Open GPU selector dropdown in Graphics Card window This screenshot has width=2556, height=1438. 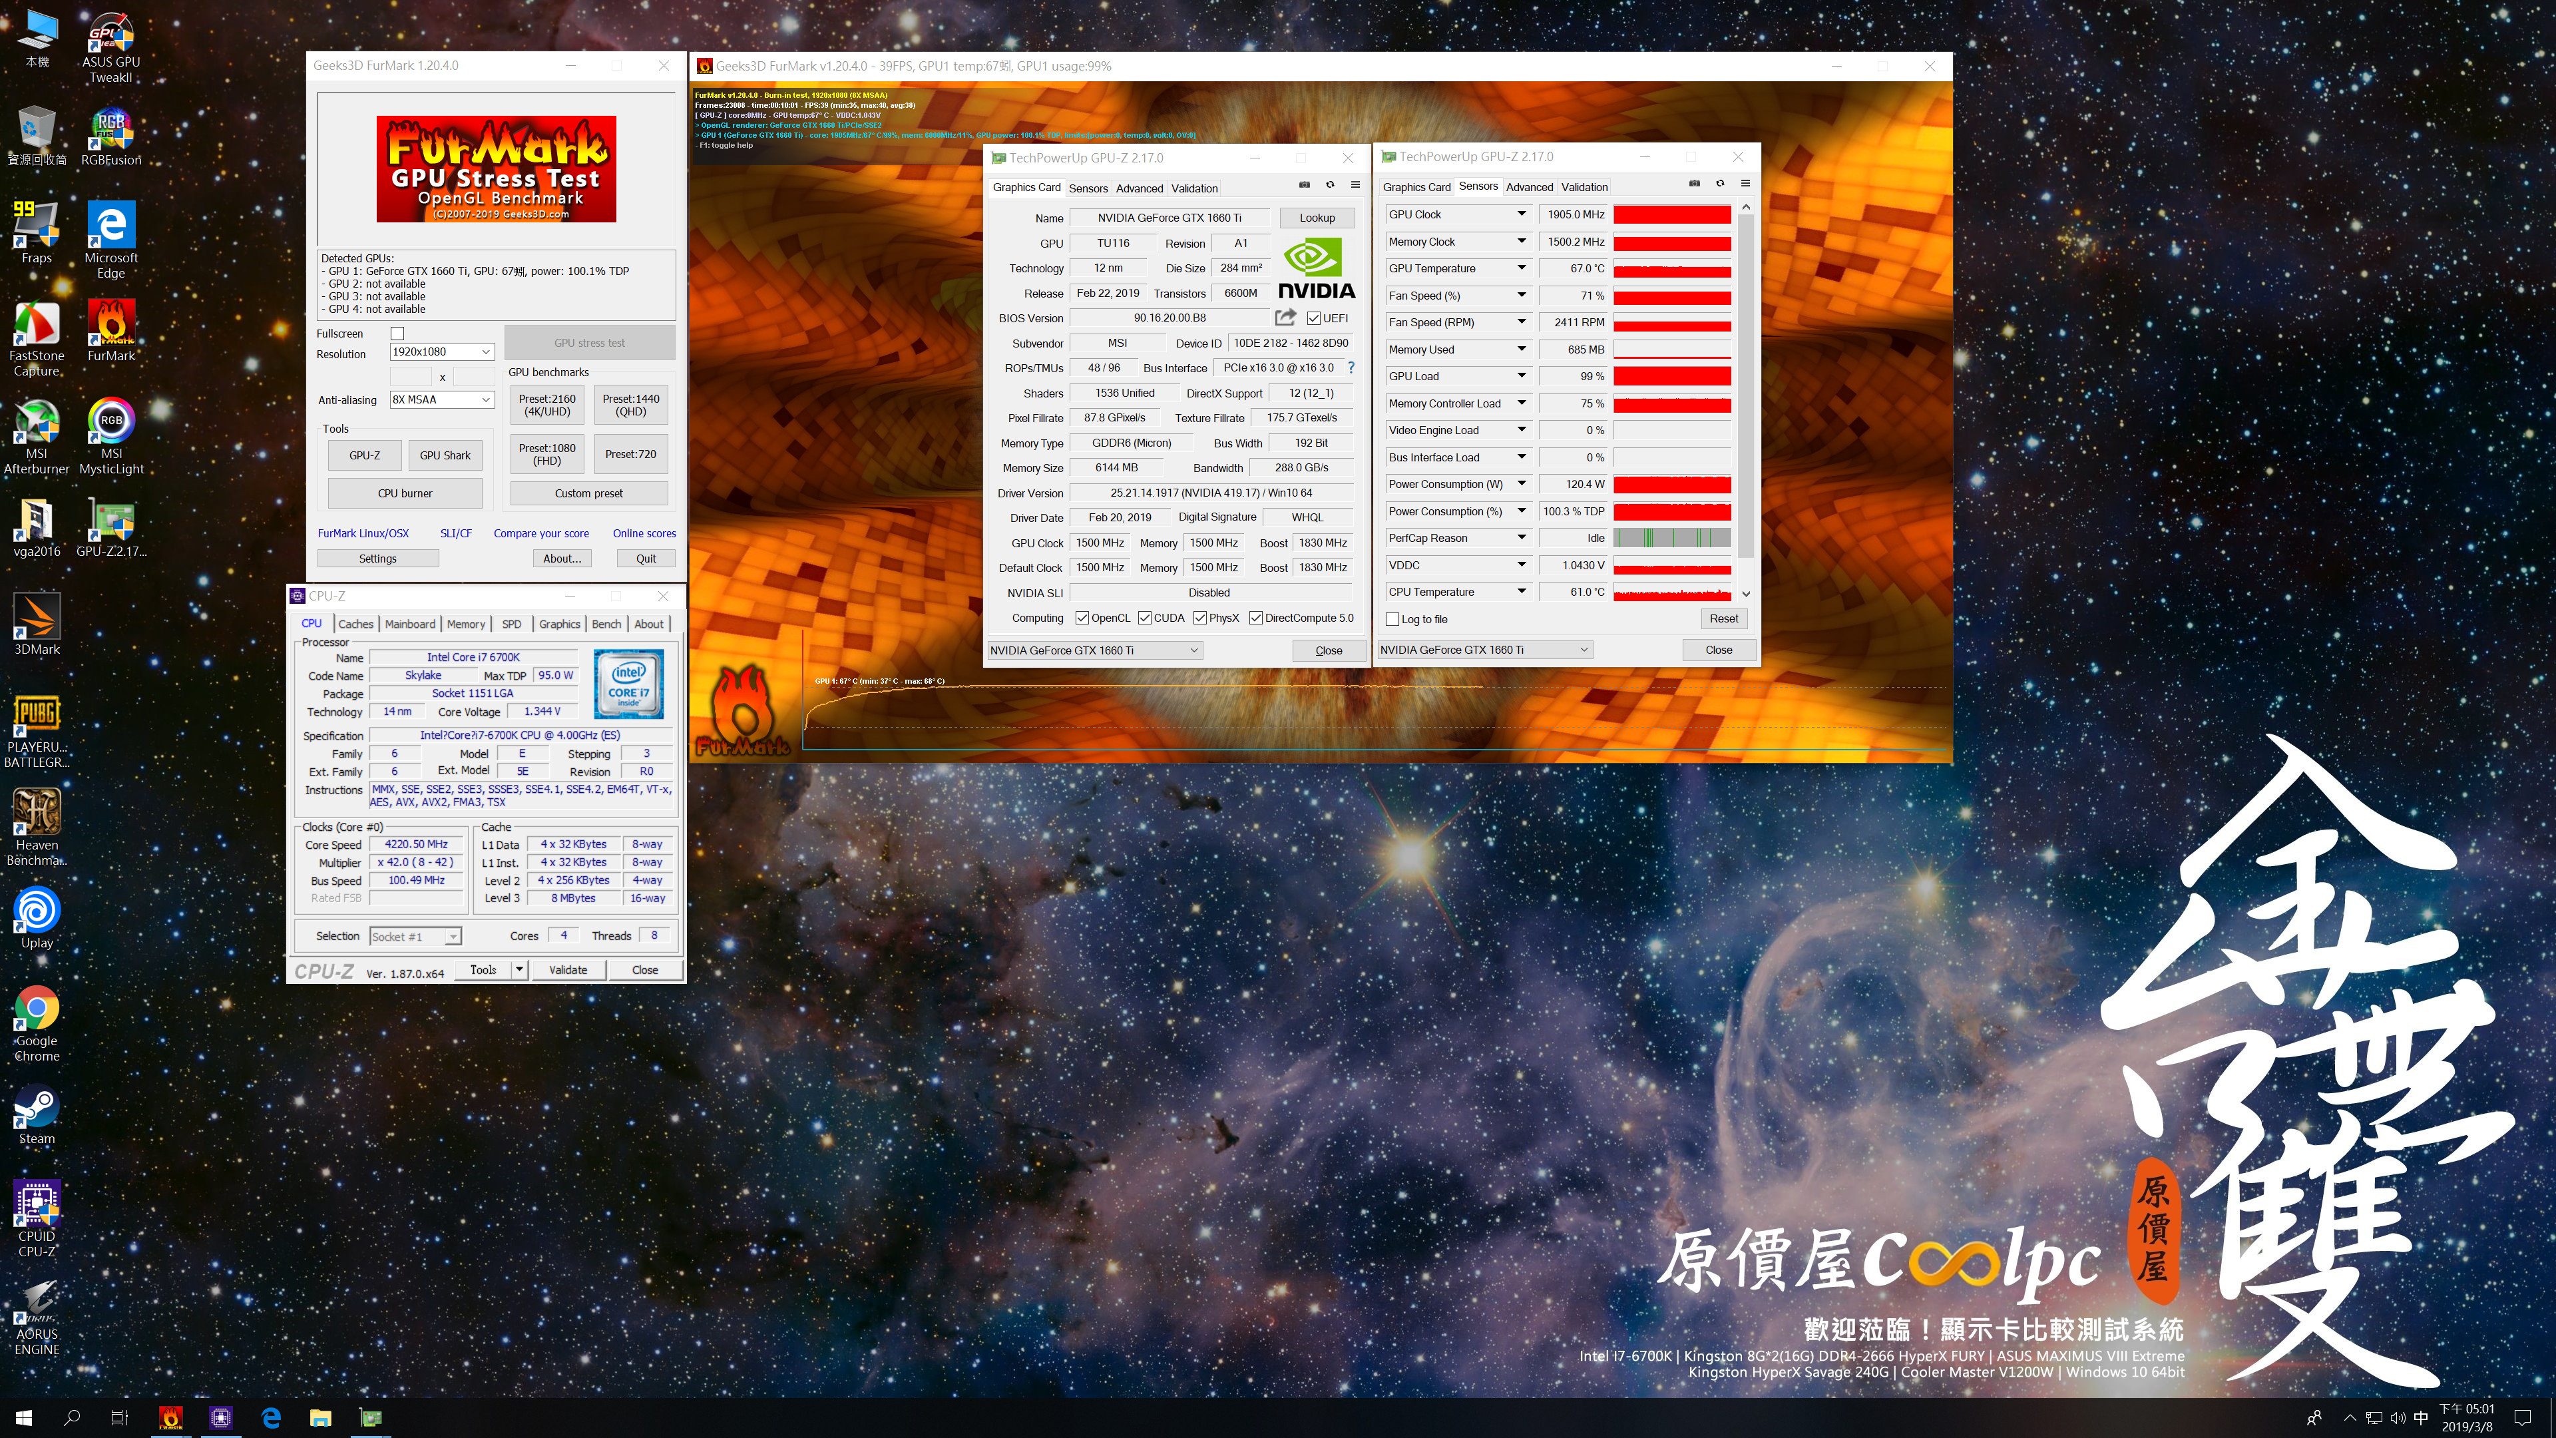1094,650
